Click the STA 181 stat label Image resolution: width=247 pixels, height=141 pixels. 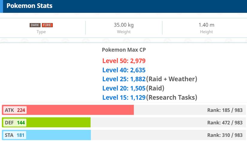click(x=15, y=135)
